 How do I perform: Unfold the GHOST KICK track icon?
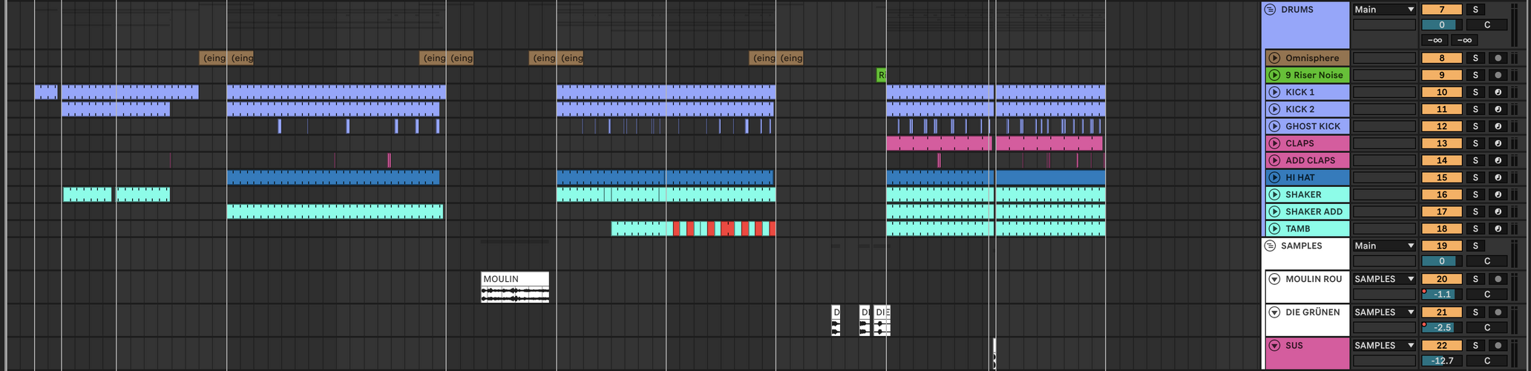tap(1274, 126)
